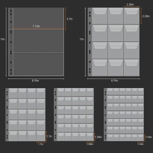Viewport: 153px width, 153px height.
Task: Click the 3.7in pocket height label
Action: pyautogui.click(x=70, y=19)
